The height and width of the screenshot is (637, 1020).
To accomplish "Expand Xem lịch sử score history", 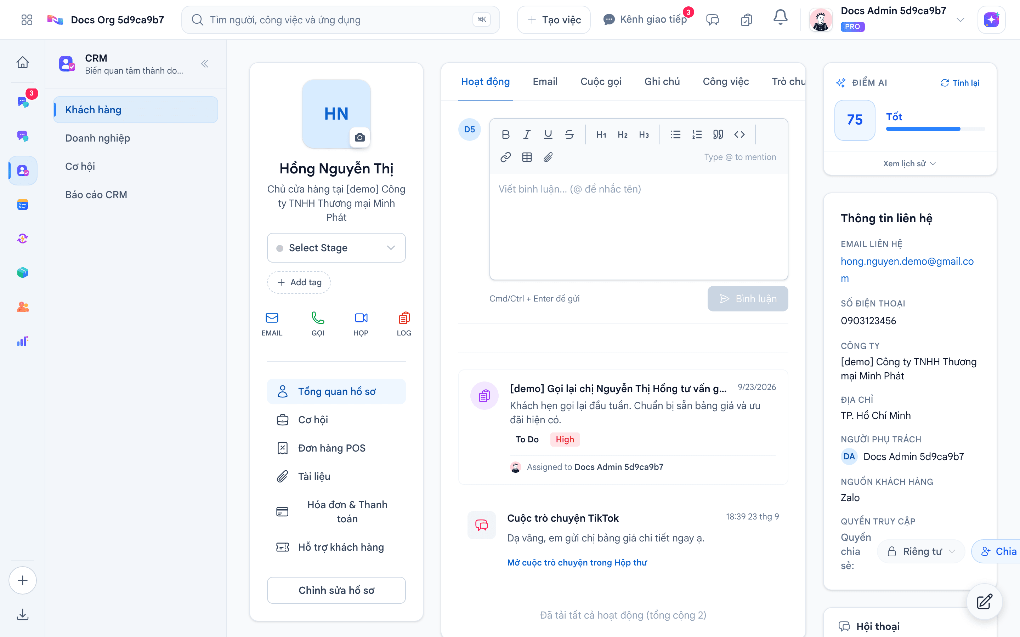I will click(909, 163).
